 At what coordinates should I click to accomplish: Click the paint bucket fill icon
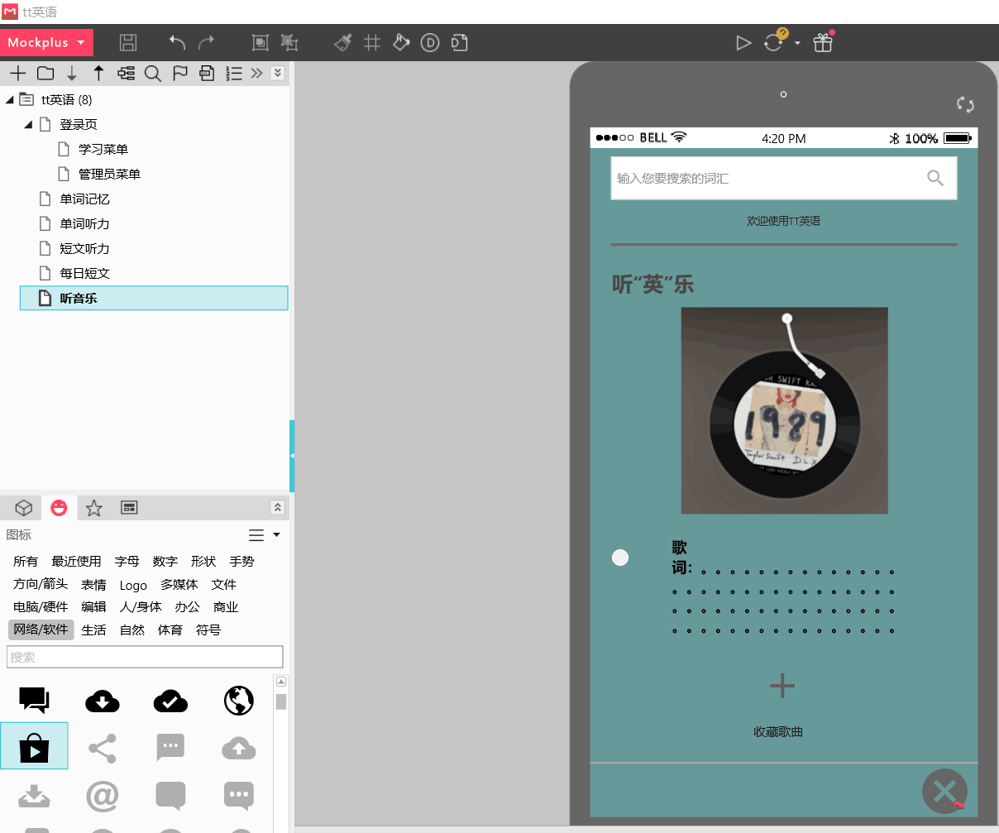click(401, 42)
